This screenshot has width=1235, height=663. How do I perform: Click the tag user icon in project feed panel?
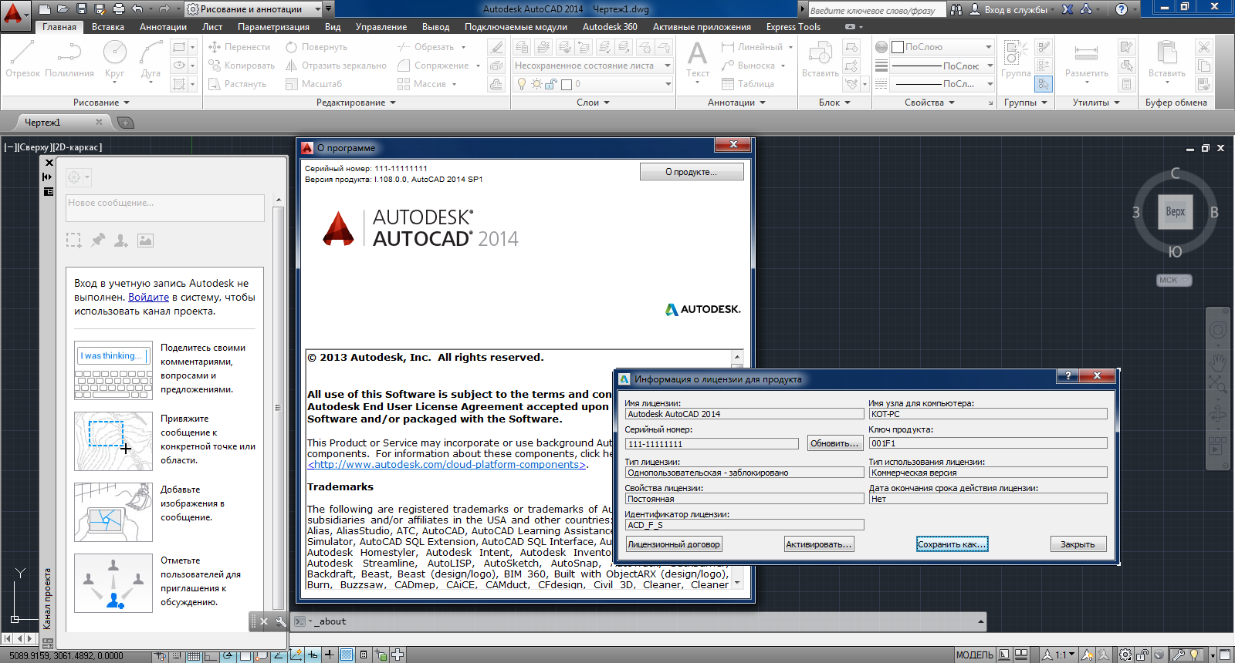(121, 241)
